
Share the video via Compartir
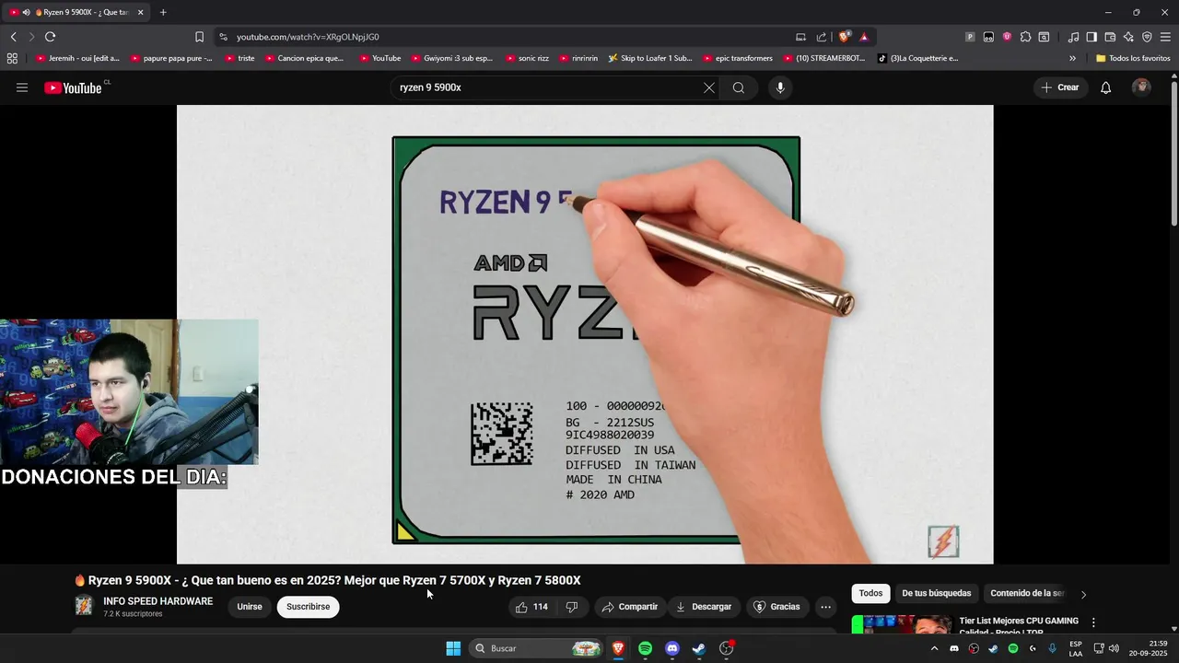click(x=629, y=607)
